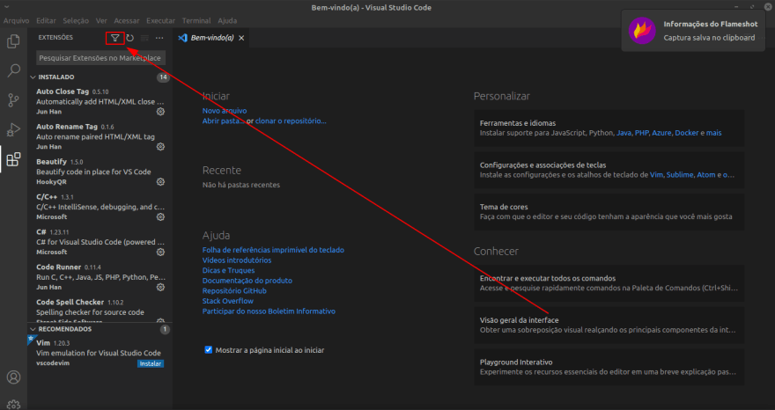Image resolution: width=775 pixels, height=410 pixels.
Task: Open manage gear for Auto Close Tag
Action: click(160, 112)
